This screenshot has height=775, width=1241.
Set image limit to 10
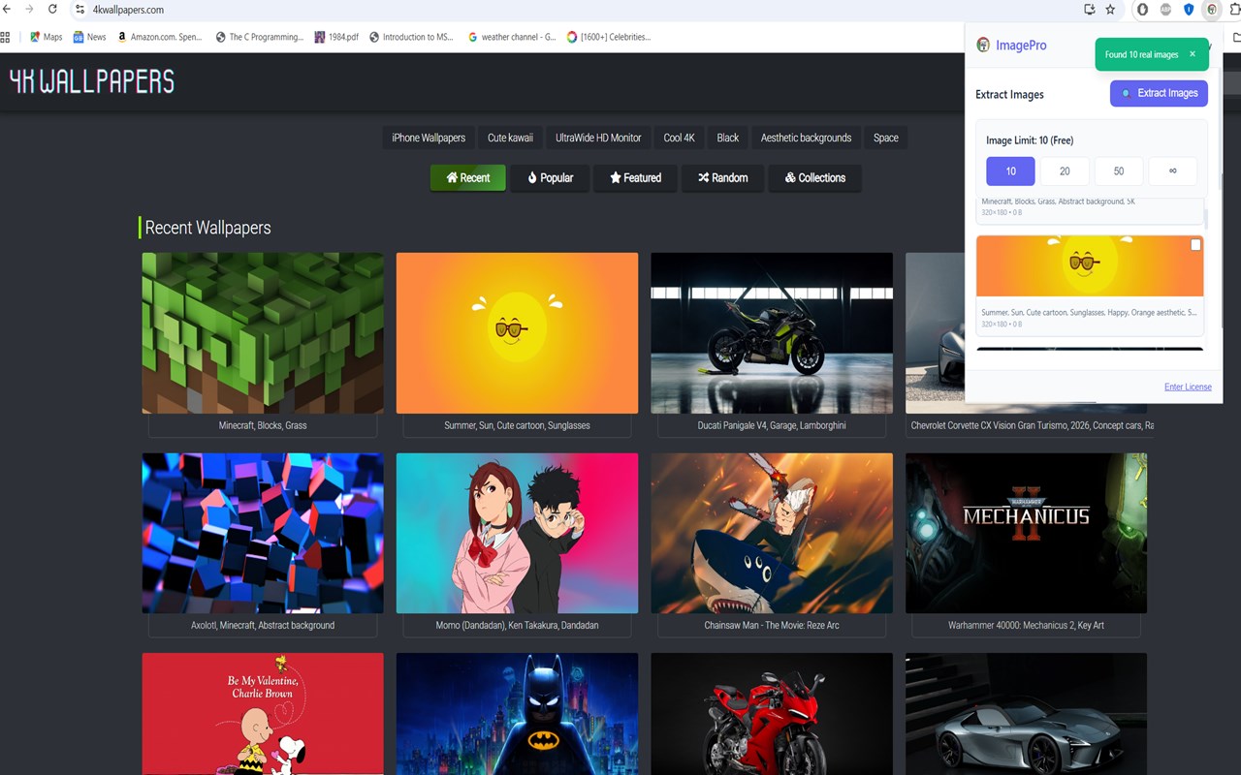[1010, 171]
